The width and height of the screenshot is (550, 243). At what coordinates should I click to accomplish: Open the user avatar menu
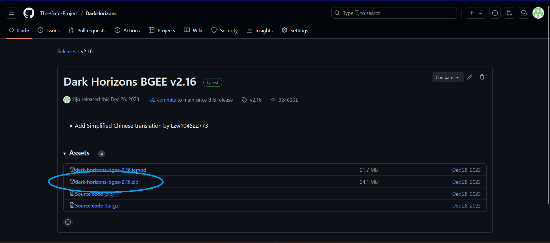tap(538, 13)
